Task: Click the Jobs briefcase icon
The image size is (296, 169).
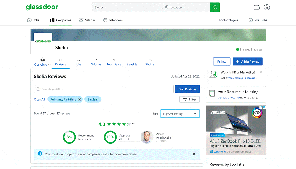Action: click(29, 20)
